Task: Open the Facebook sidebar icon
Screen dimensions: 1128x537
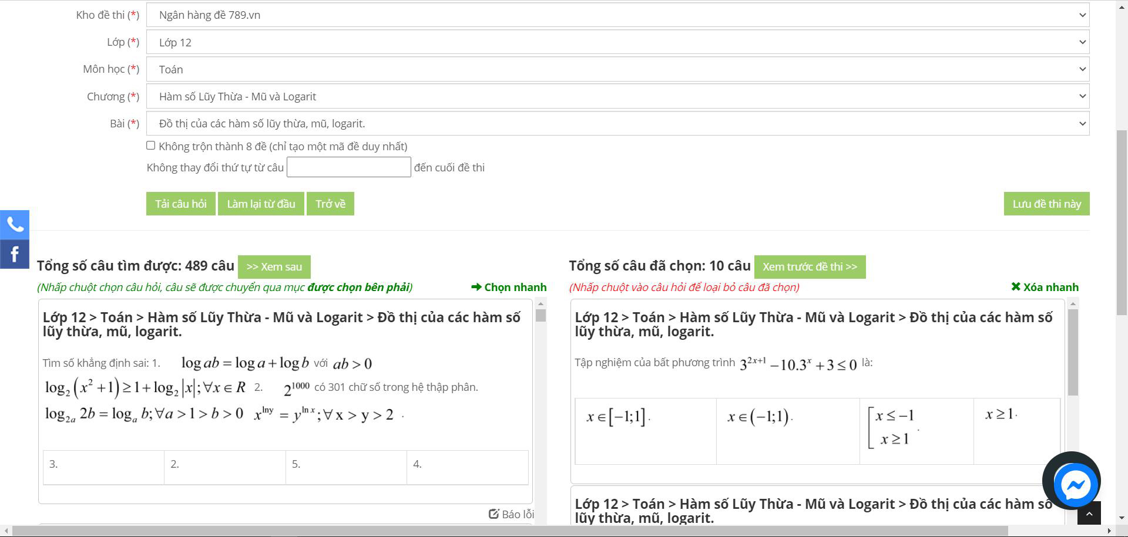Action: pos(15,254)
